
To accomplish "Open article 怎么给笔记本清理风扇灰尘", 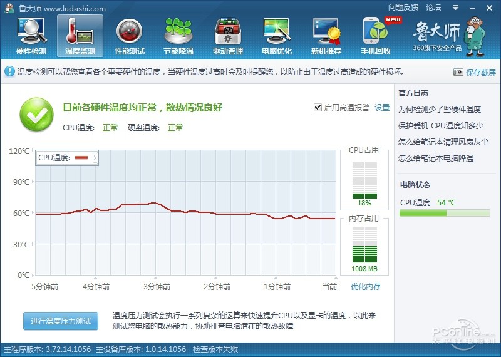I will click(443, 142).
